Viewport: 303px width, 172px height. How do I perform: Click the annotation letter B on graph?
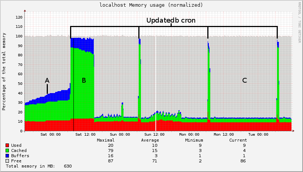[84, 80]
